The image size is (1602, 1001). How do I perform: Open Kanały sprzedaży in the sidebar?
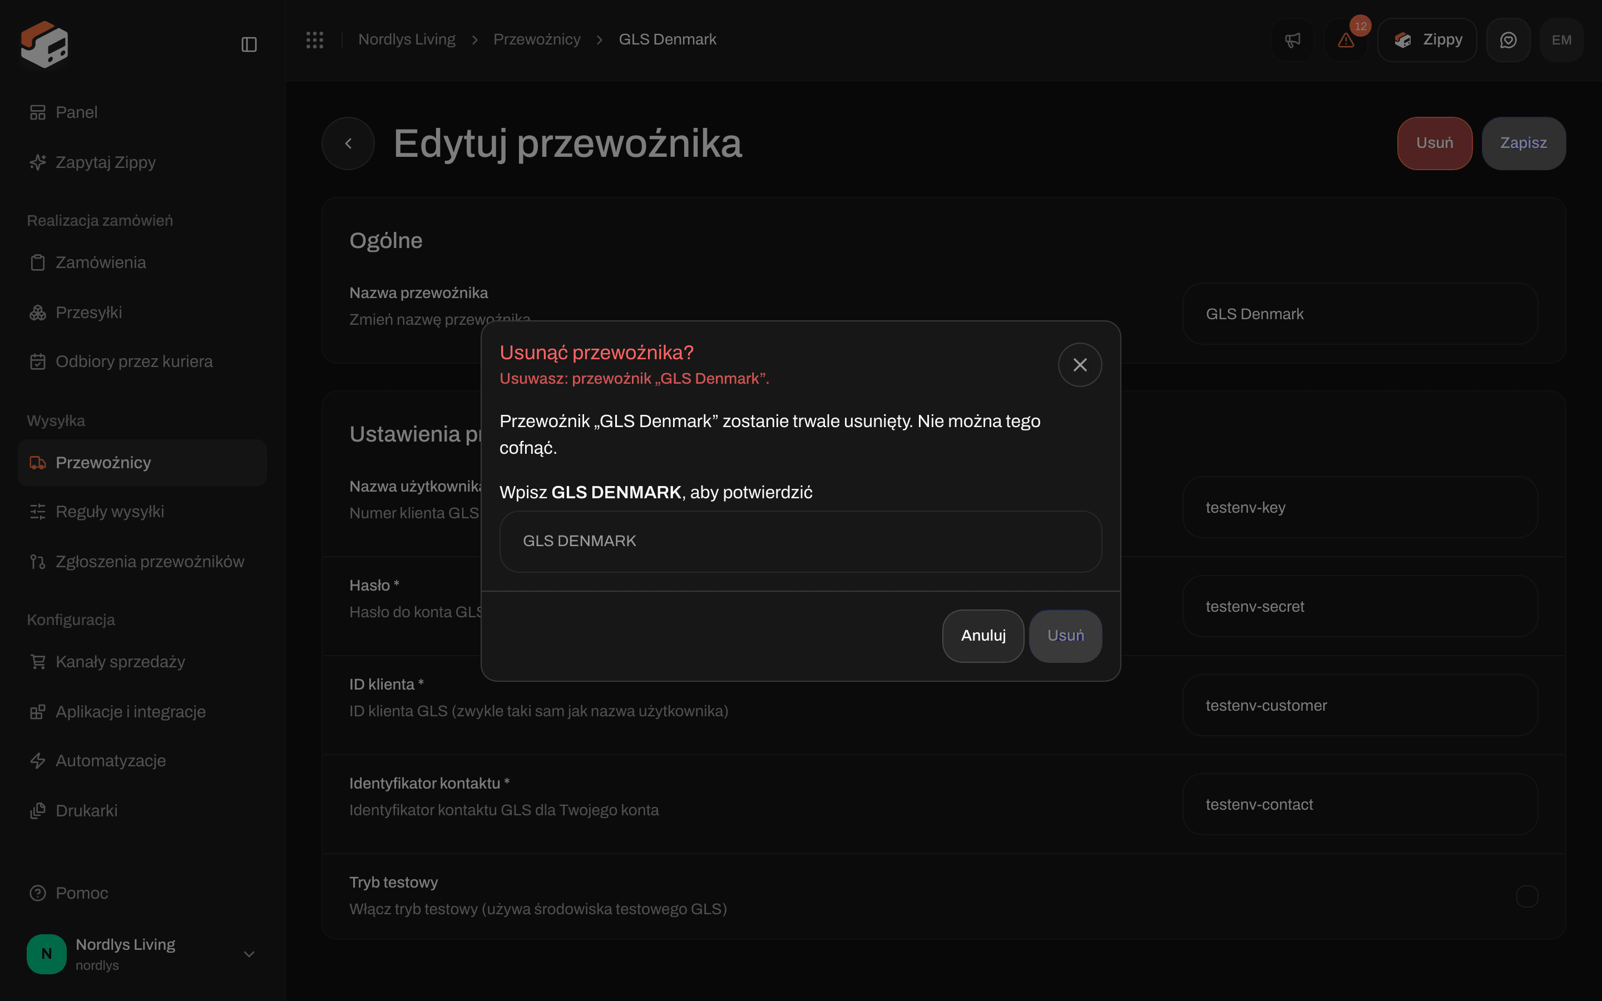pyautogui.click(x=142, y=661)
